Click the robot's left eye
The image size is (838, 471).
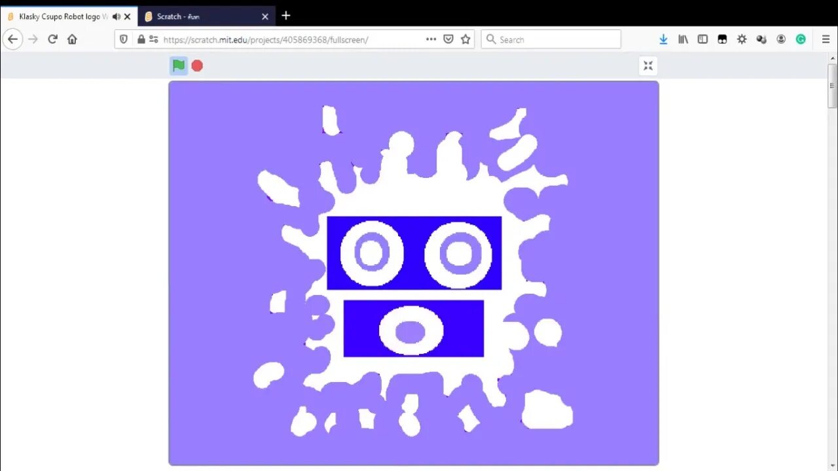click(x=371, y=253)
